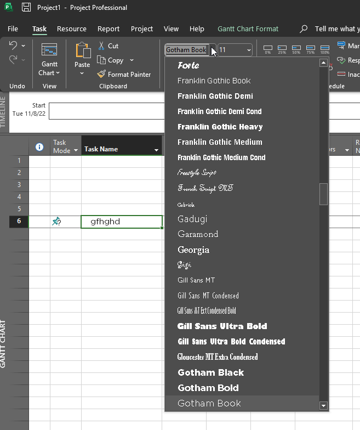Image resolution: width=360 pixels, height=430 pixels.
Task: Switch to the Resource ribbon tab
Action: coord(71,29)
